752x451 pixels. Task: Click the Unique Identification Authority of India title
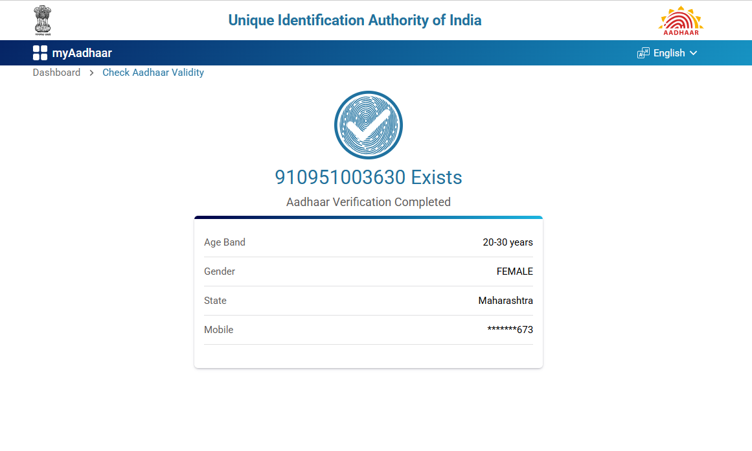[x=355, y=20]
